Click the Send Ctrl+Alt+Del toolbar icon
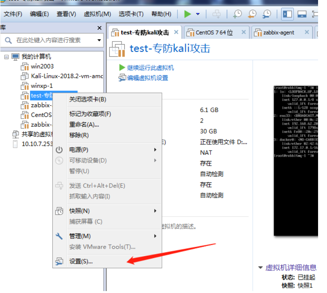 [216, 14]
